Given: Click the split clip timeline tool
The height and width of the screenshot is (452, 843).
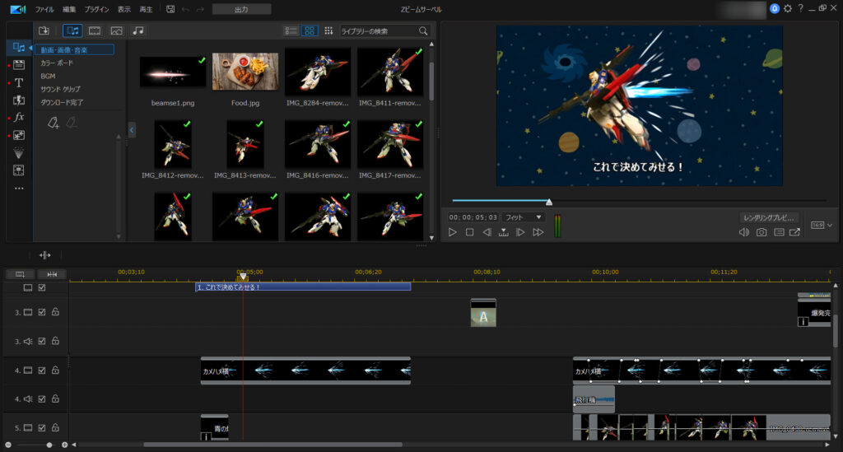Looking at the screenshot, I should tap(45, 255).
